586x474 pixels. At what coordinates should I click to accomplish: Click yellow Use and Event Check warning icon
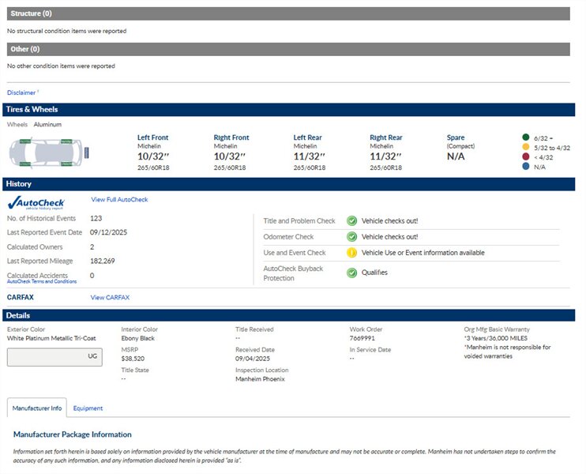coord(351,253)
